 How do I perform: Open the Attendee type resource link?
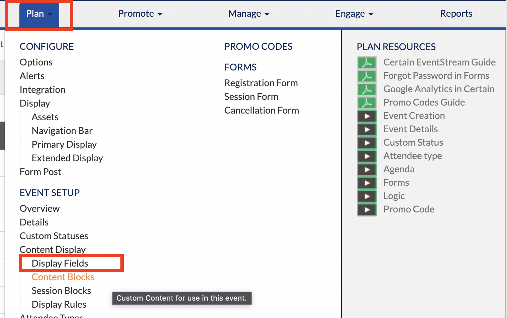pos(413,156)
